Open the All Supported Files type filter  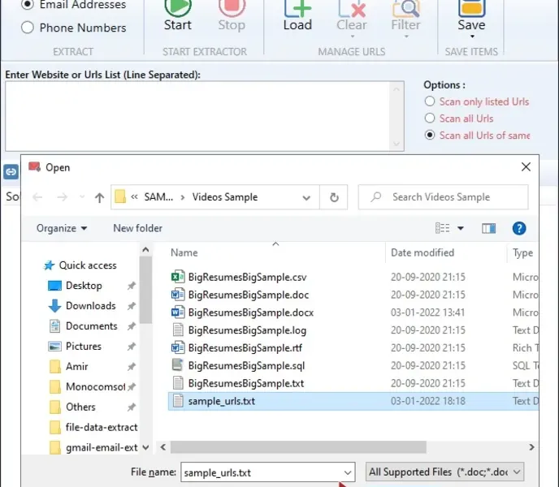coord(444,472)
